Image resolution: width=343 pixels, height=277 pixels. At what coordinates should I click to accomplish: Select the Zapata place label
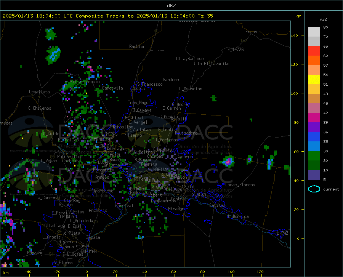(x=93, y=237)
